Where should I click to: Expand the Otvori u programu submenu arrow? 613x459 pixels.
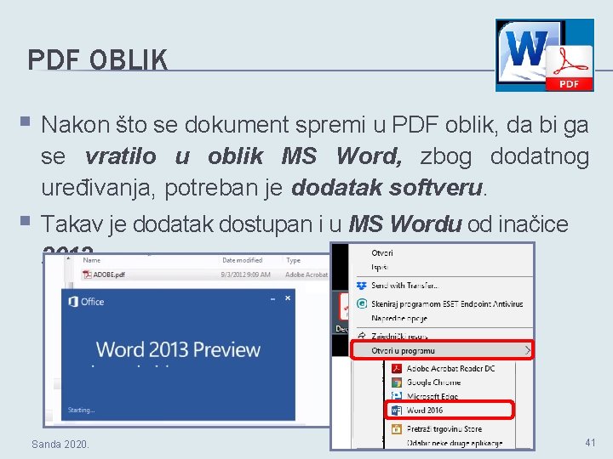tap(527, 350)
